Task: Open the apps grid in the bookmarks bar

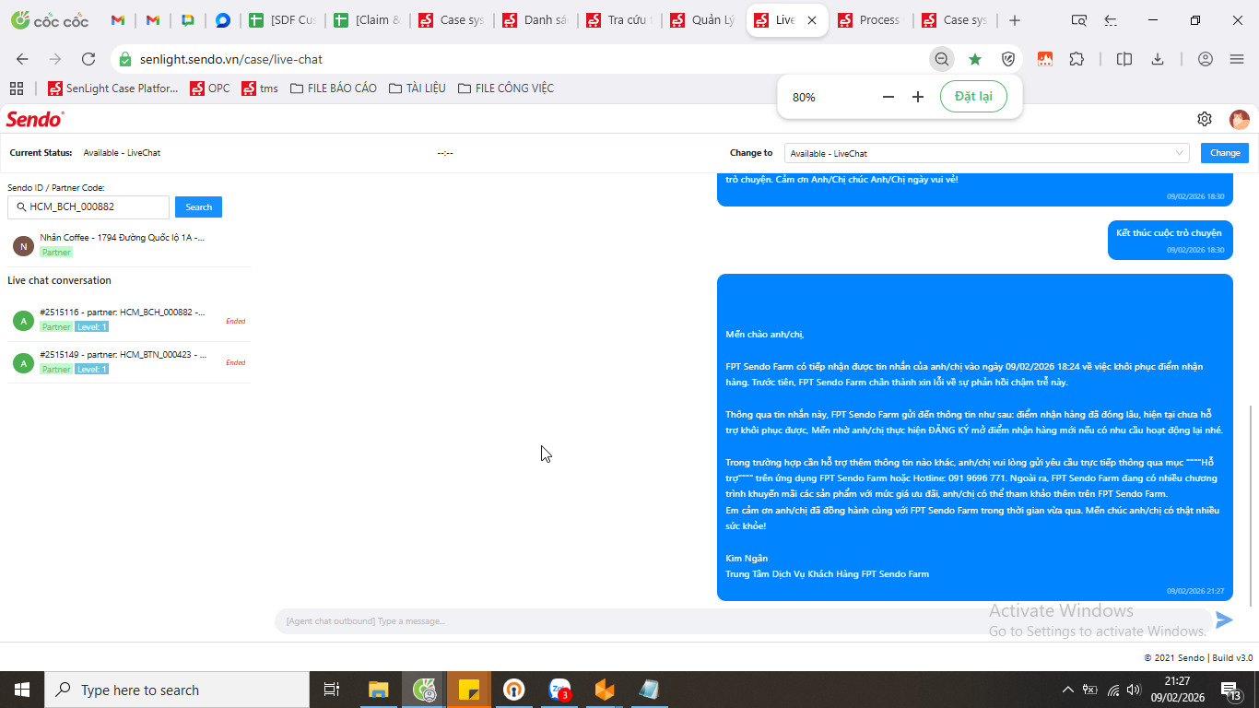Action: [x=17, y=88]
